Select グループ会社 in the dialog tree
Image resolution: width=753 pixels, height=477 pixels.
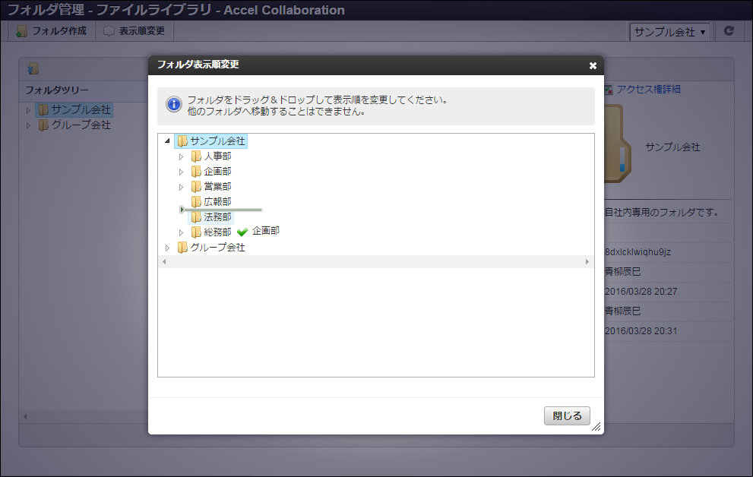[x=217, y=248]
